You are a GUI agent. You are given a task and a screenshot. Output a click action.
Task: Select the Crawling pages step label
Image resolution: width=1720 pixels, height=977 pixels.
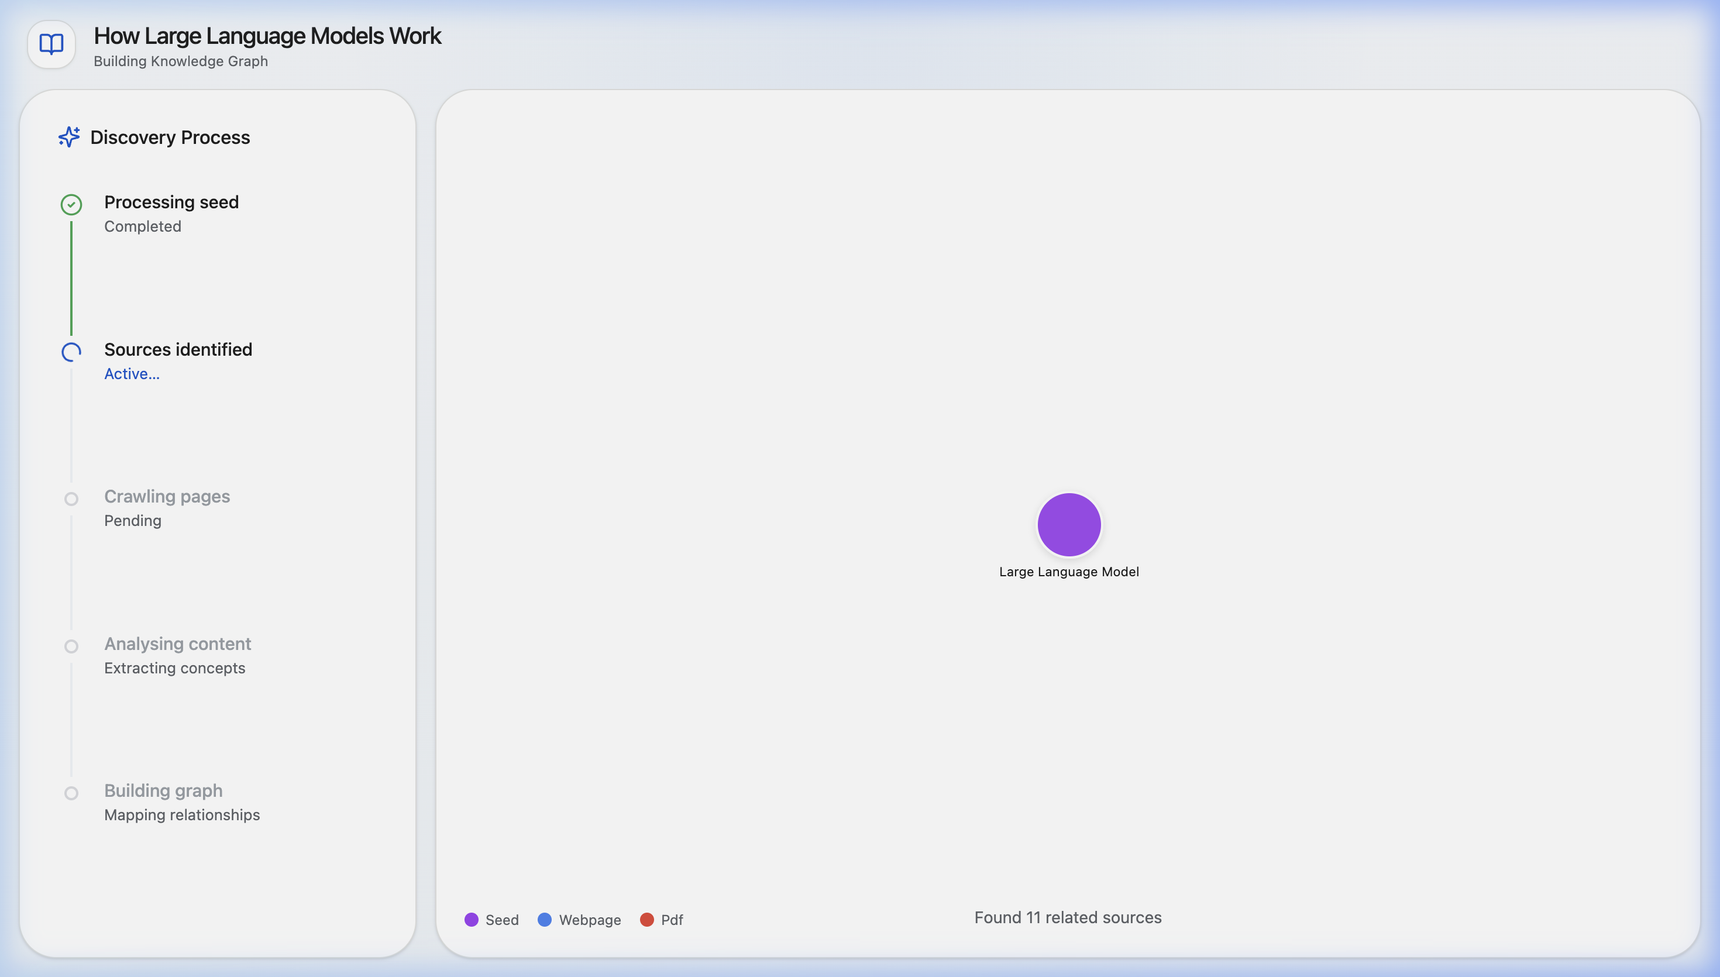[167, 497]
